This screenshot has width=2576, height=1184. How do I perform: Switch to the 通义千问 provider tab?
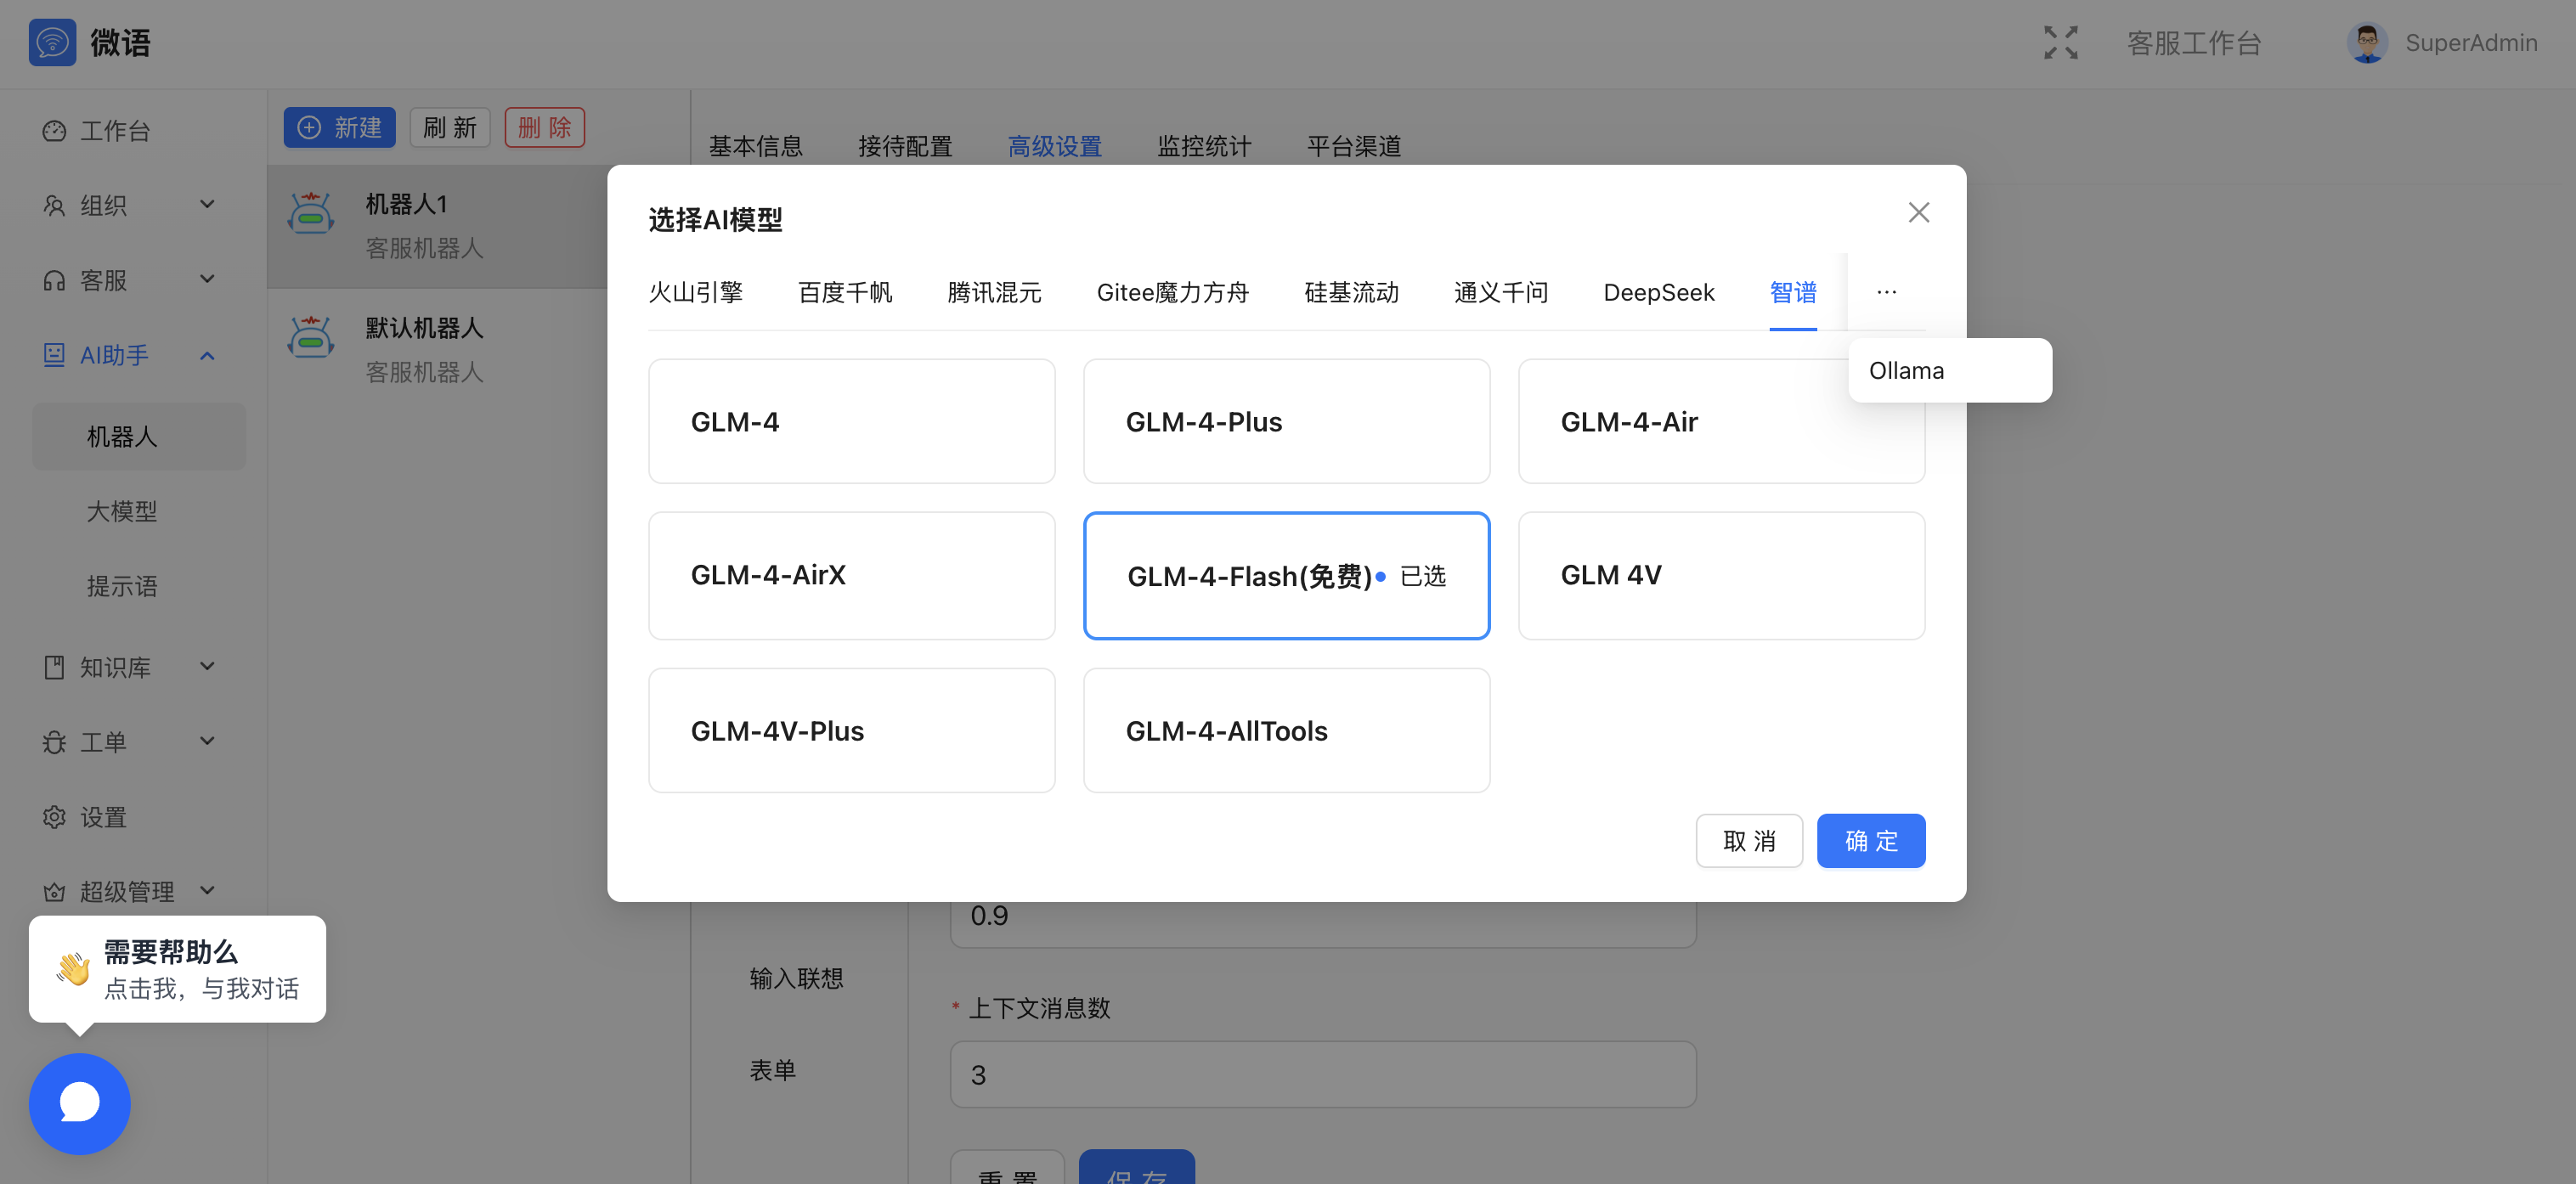1501,292
